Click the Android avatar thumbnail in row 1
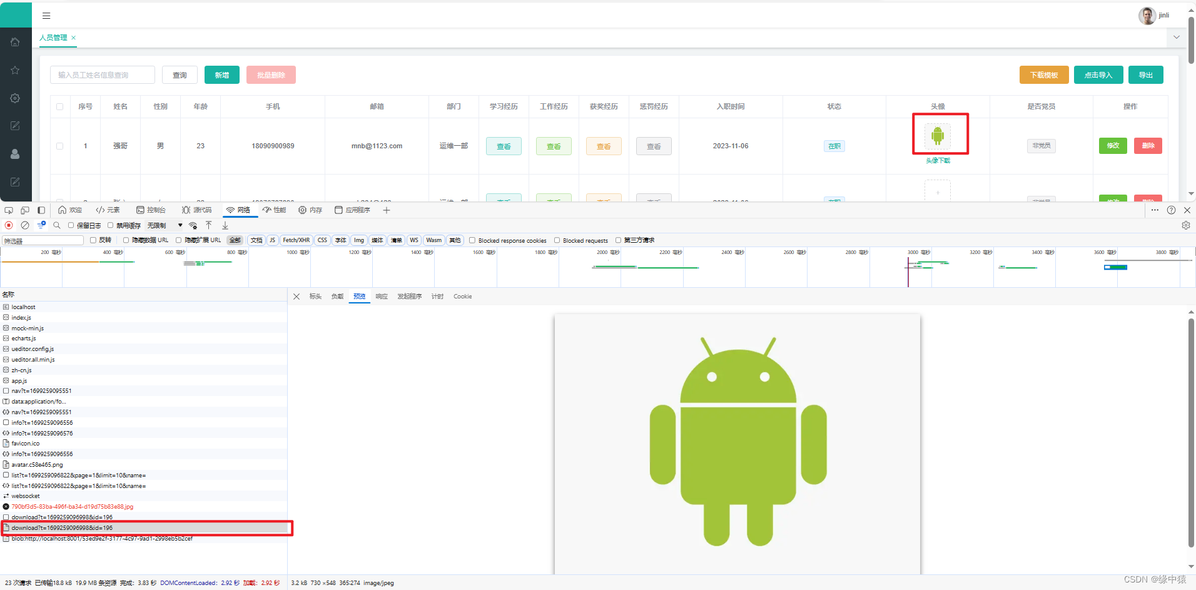The width and height of the screenshot is (1196, 590). point(938,135)
